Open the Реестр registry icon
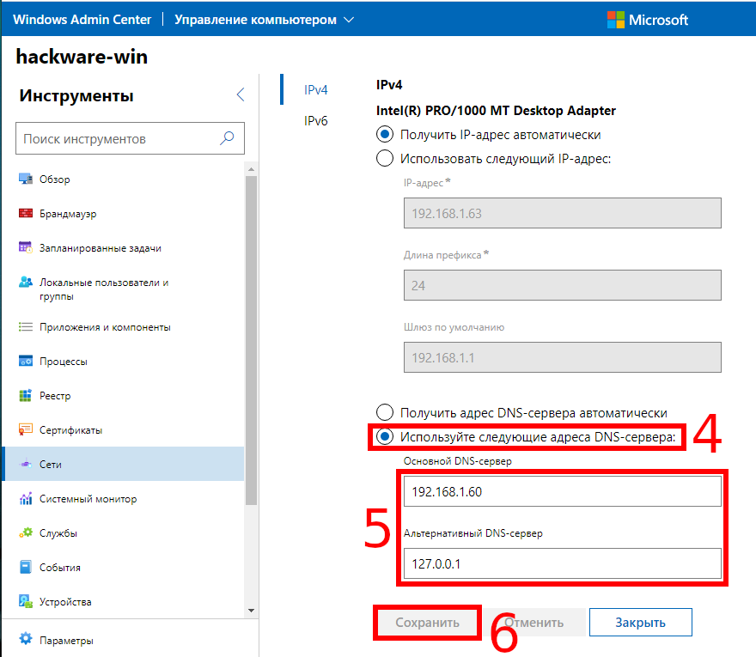This screenshot has width=756, height=657. click(25, 396)
